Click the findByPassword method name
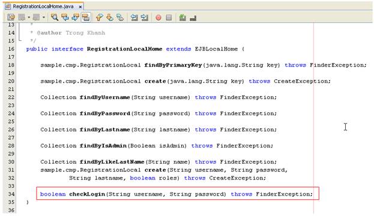 pyautogui.click(x=104, y=113)
